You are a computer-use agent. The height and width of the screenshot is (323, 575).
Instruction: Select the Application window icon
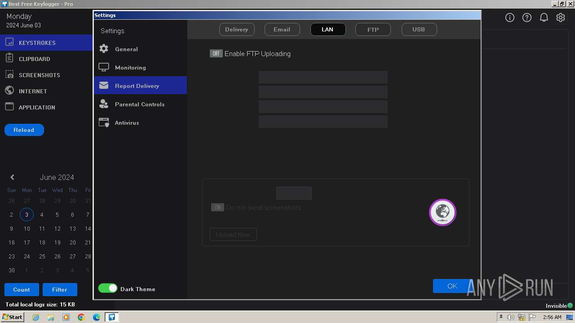pyautogui.click(x=9, y=107)
